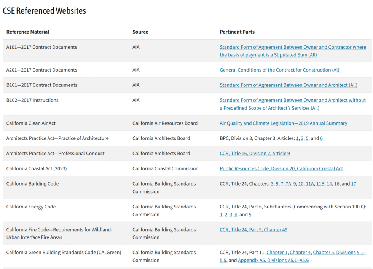Screen dimensions: 373x269
Task: Open B102 agreement without Predefined Scope link
Action: (293, 104)
